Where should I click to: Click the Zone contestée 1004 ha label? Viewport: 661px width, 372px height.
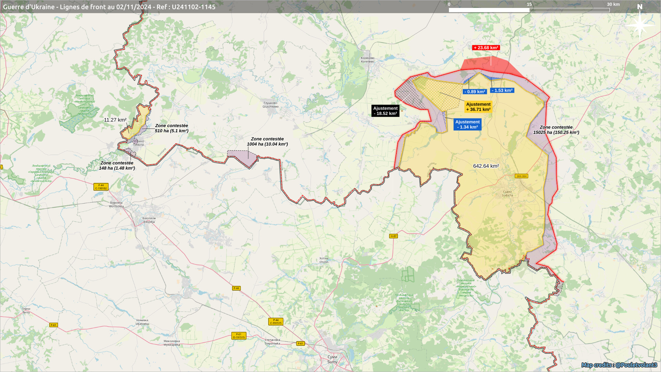(x=267, y=142)
